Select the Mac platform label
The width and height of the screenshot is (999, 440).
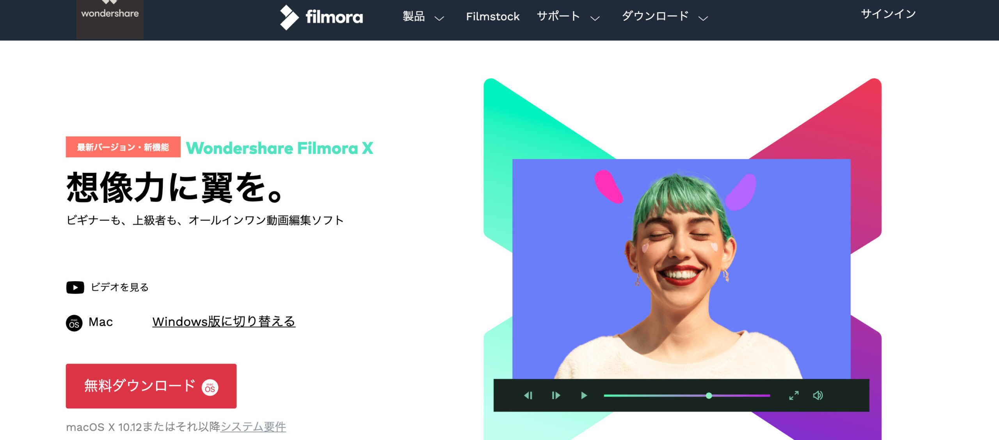tap(101, 322)
